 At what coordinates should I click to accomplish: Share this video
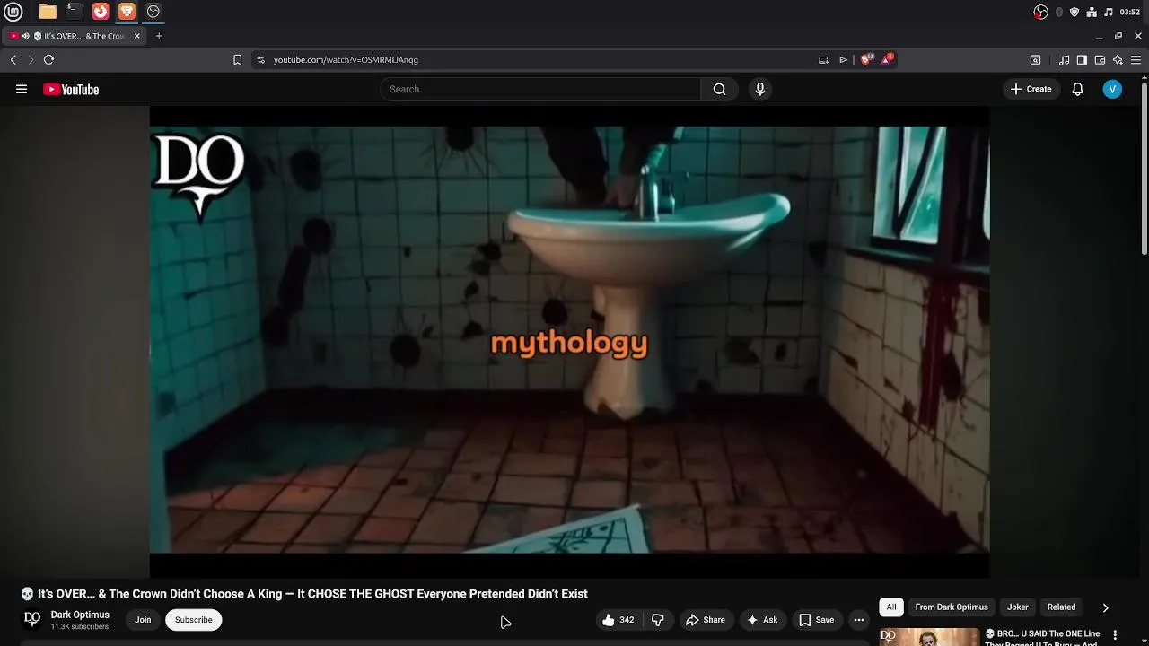[706, 620]
